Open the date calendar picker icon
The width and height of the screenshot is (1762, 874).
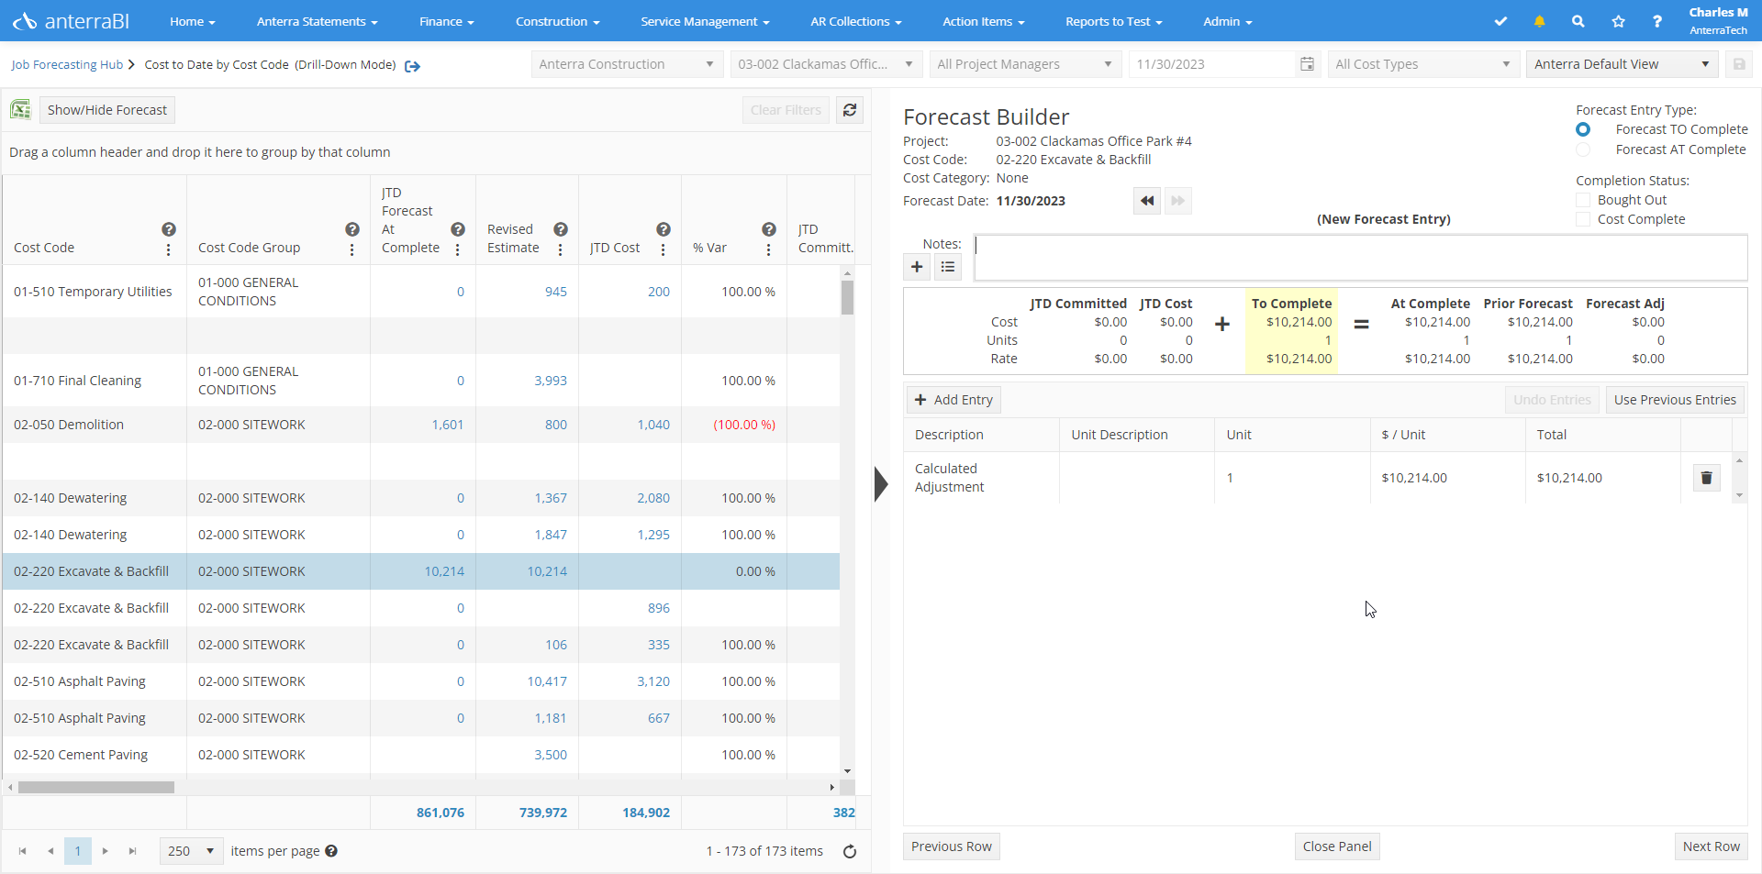point(1307,64)
